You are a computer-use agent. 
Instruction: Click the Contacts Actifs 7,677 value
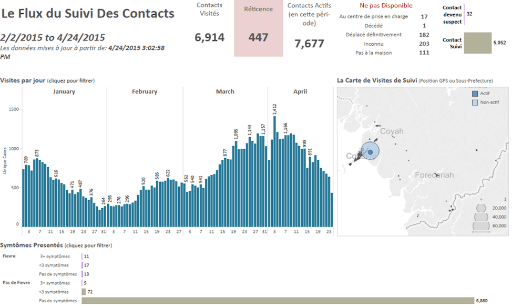(x=309, y=44)
